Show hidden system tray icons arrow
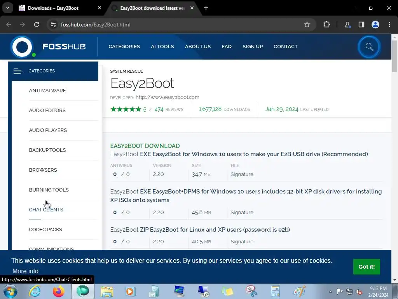Image resolution: width=398 pixels, height=299 pixels. coord(330,292)
